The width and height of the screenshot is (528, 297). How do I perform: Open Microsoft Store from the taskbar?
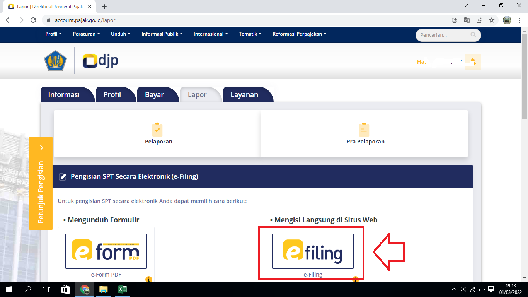tap(65, 289)
